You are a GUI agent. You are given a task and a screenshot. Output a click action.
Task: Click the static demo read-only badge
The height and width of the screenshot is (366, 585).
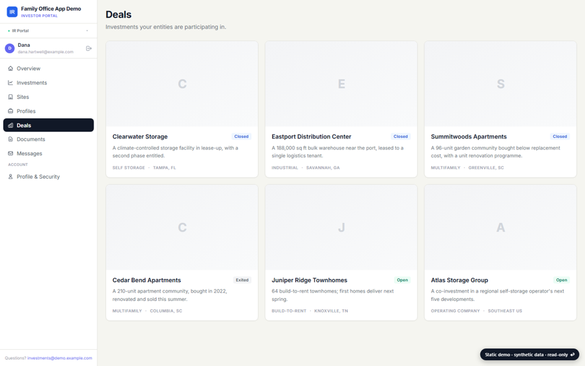coord(529,354)
